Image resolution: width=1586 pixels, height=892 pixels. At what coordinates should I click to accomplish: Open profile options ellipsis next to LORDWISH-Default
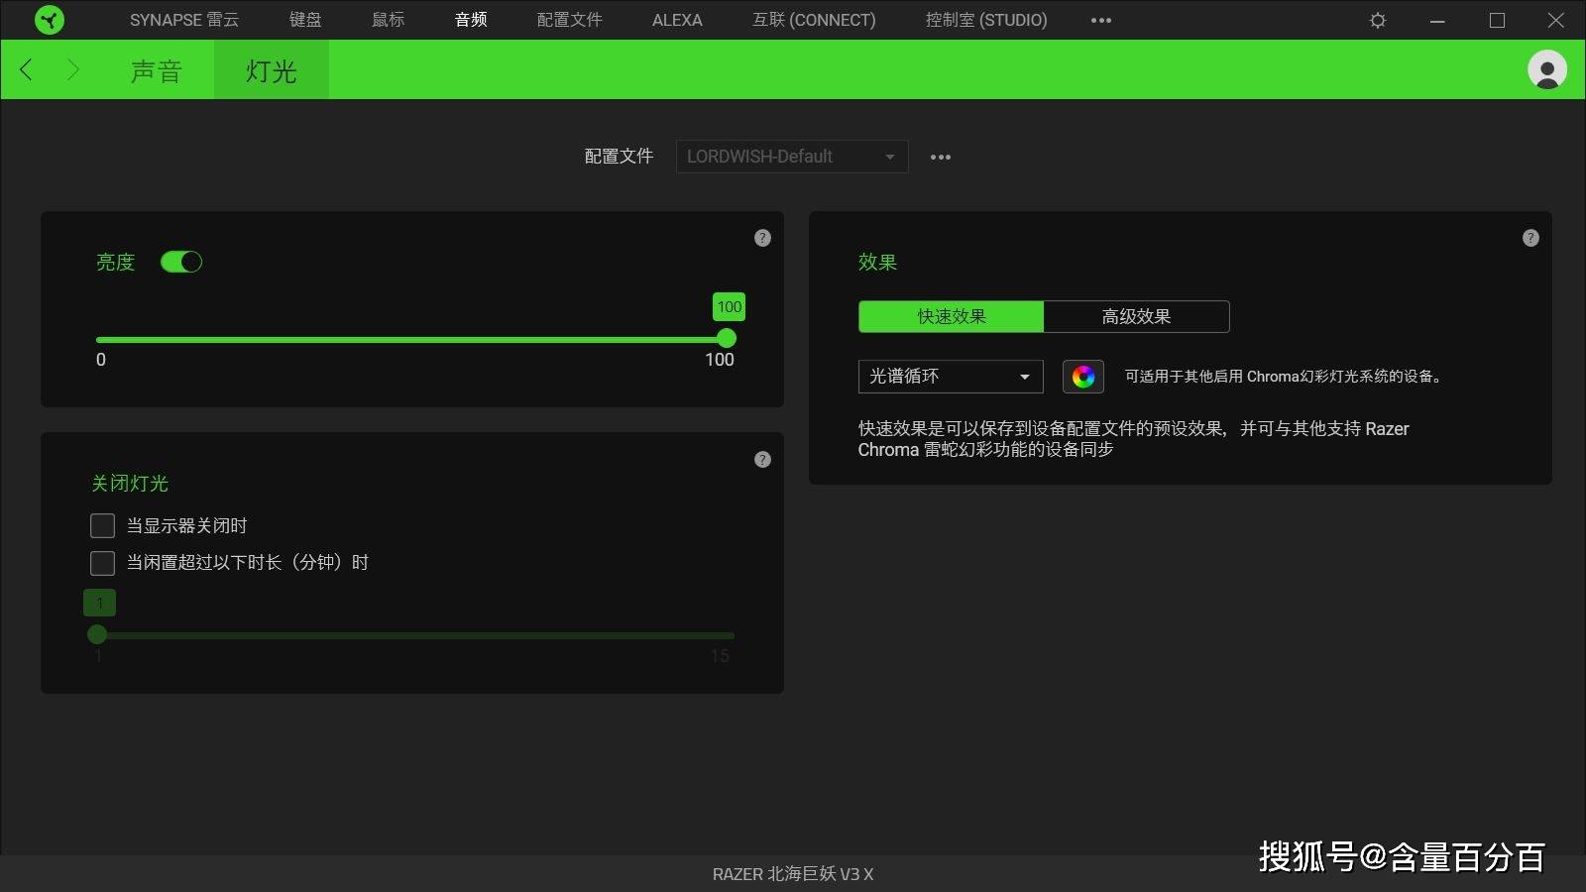coord(941,157)
